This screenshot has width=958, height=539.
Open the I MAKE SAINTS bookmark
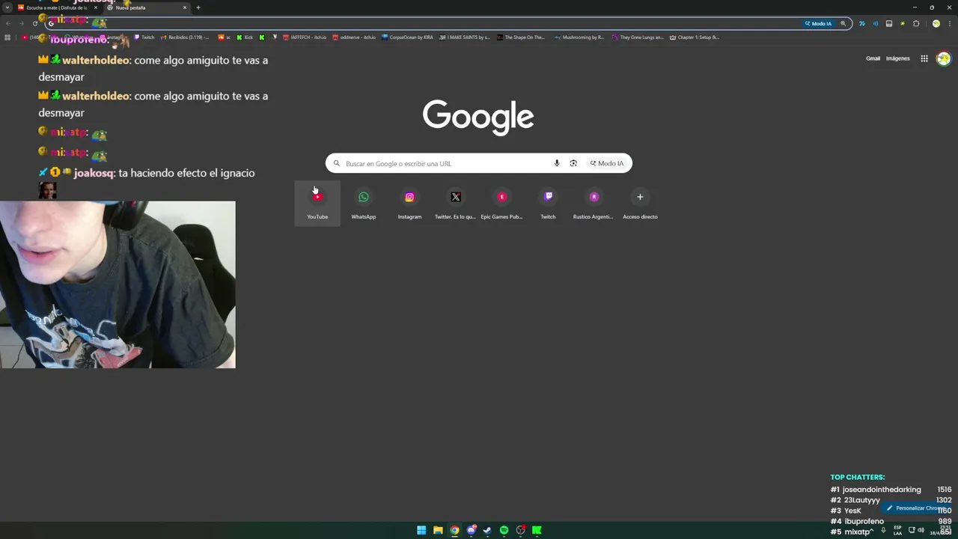tap(465, 37)
